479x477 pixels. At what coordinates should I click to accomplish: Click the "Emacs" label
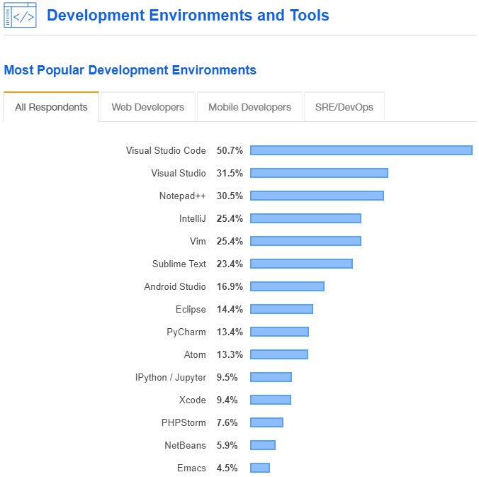tap(191, 468)
